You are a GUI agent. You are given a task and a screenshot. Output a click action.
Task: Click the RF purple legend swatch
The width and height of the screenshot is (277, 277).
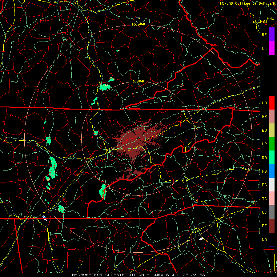coord(272,34)
